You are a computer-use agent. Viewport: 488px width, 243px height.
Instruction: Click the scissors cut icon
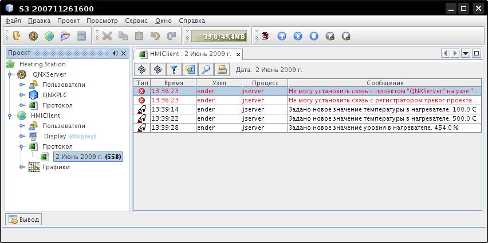point(107,36)
